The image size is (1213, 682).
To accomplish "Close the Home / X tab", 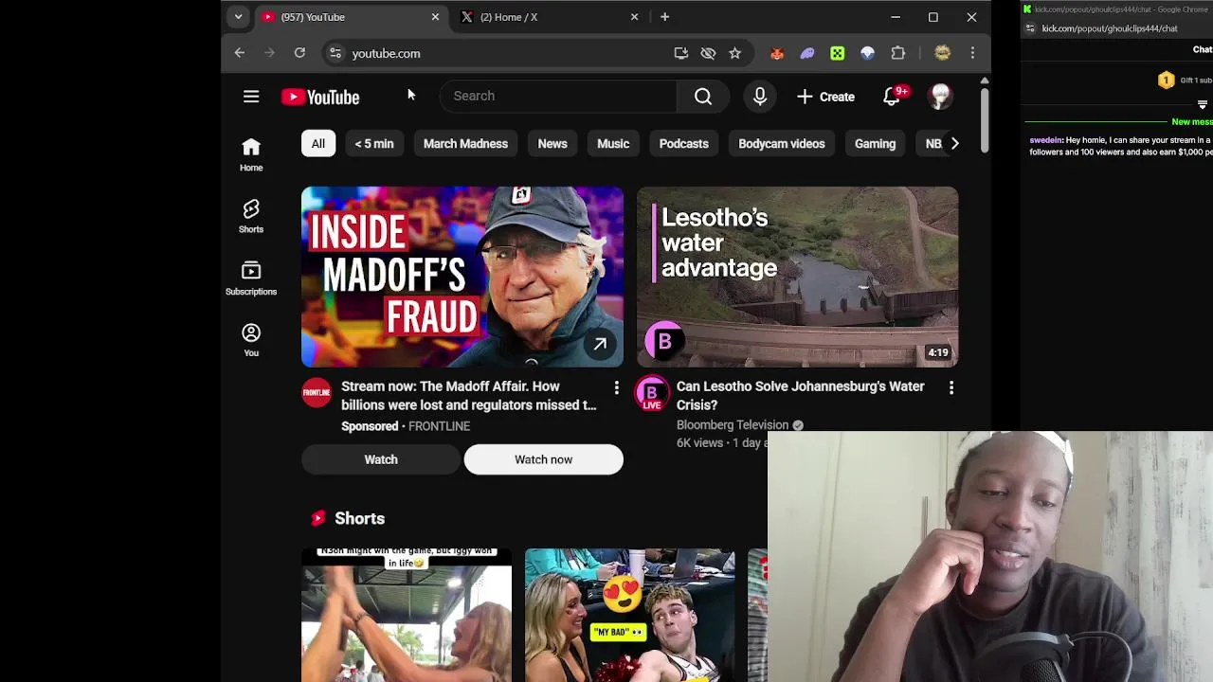I will 635,17.
